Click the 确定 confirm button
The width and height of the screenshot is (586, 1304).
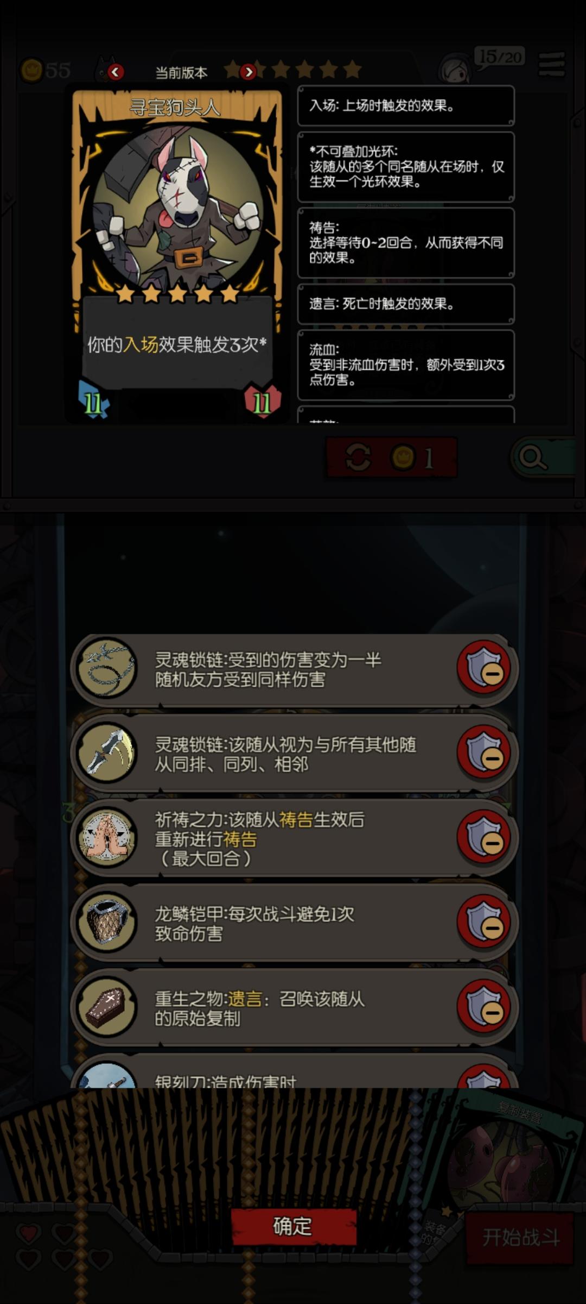294,1227
